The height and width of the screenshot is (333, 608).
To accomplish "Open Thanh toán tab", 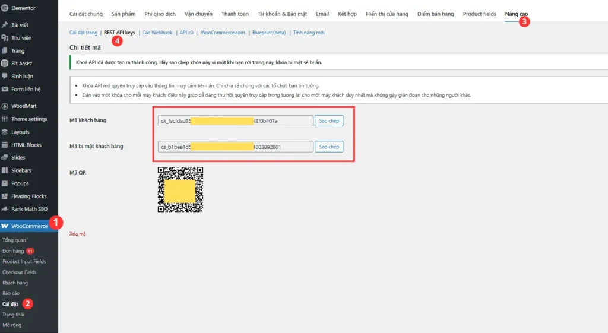I will 235,14.
